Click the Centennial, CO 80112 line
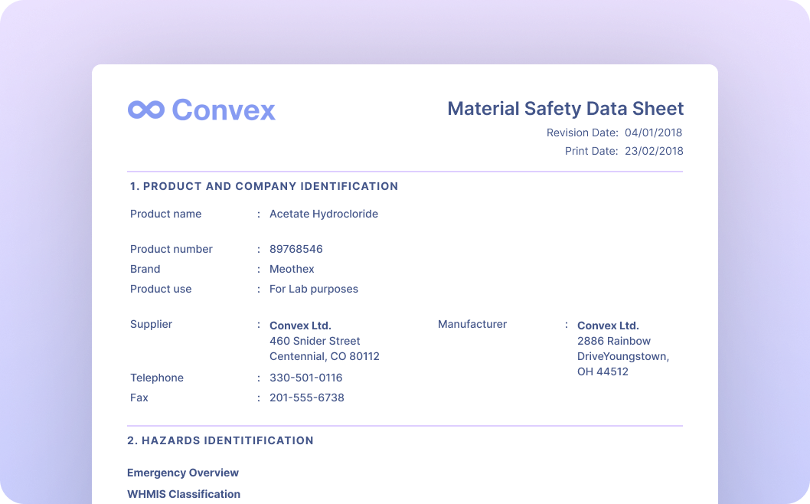The image size is (810, 504). click(324, 356)
